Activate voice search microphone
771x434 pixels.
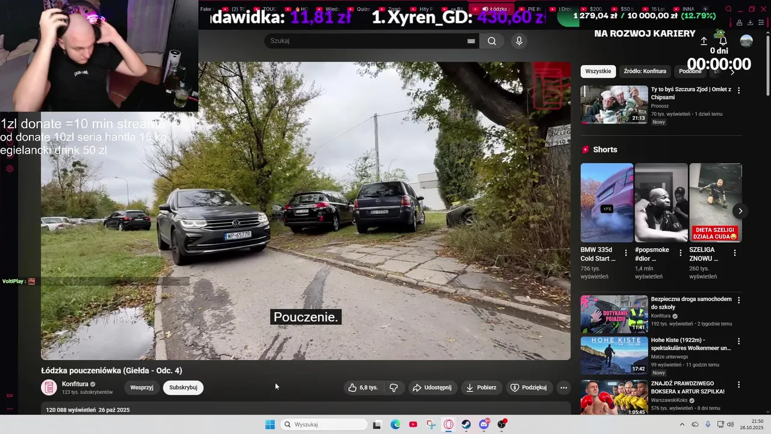519,41
